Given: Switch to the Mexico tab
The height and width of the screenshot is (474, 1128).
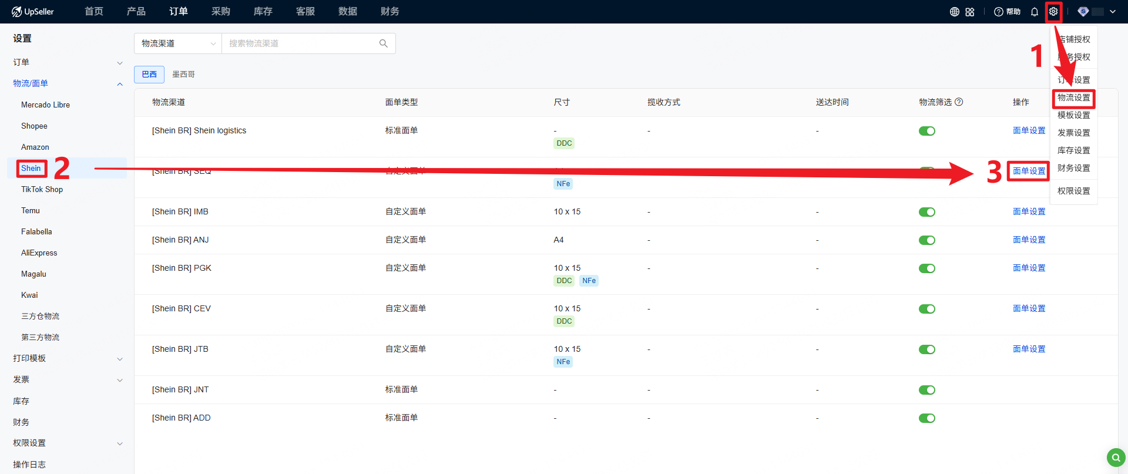Looking at the screenshot, I should coord(183,75).
